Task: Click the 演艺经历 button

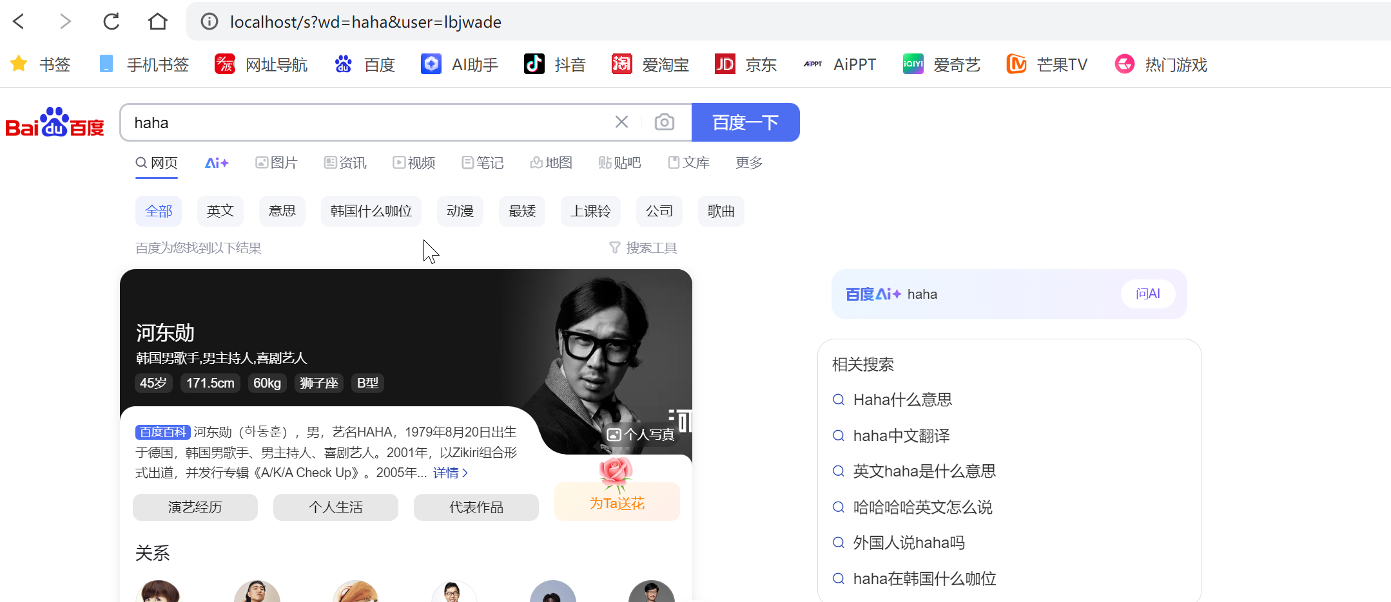Action: [x=195, y=507]
